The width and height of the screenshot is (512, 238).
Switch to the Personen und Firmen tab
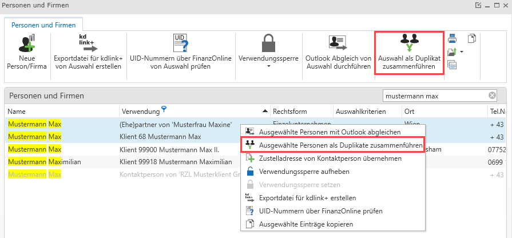pyautogui.click(x=44, y=24)
